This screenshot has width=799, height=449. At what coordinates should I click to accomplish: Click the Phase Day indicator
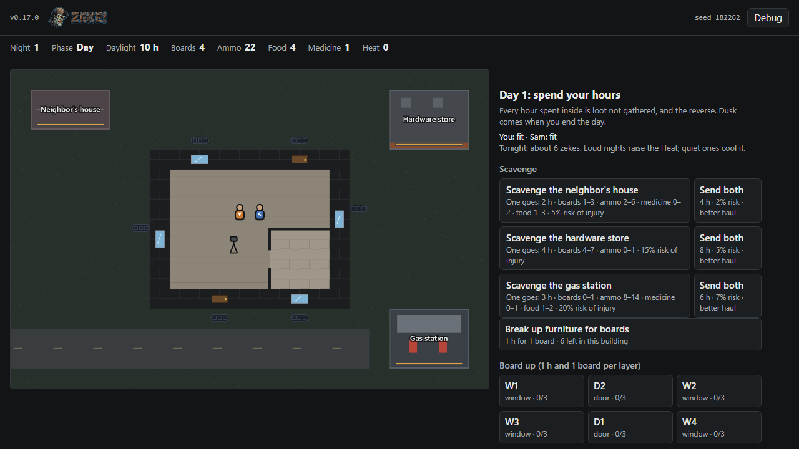point(72,47)
